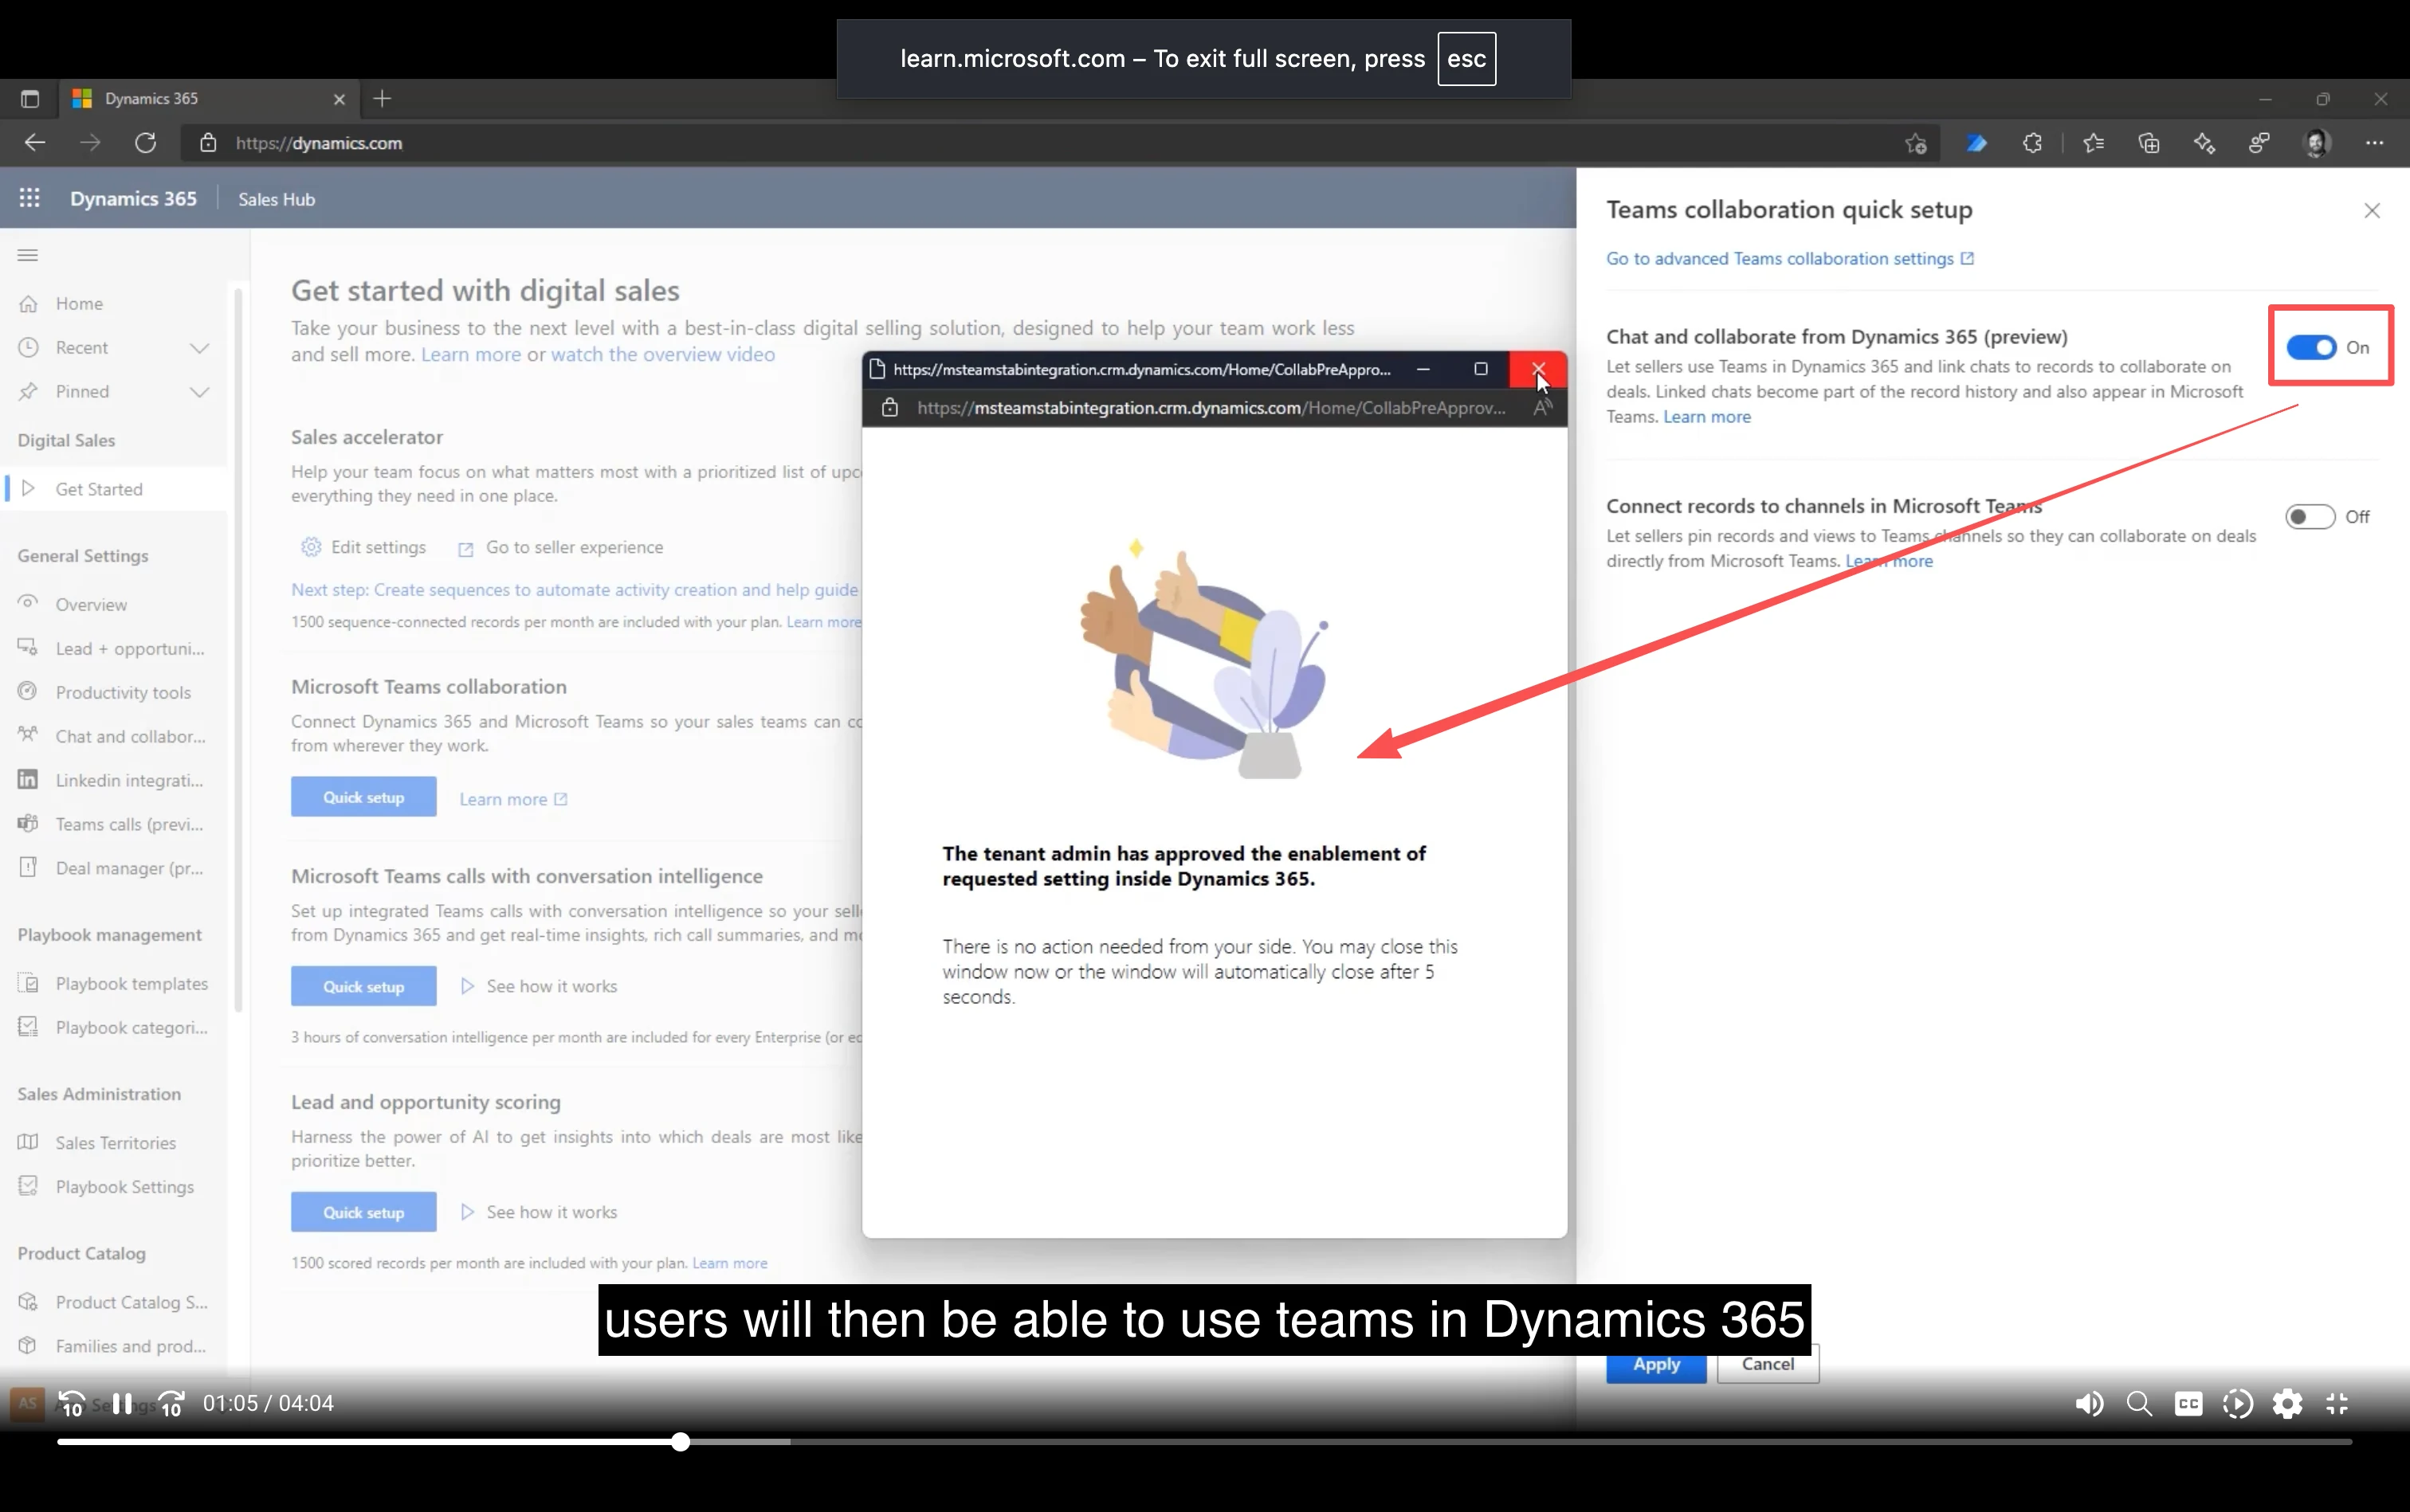Screen dimensions: 2410x1512
Task: Open the Dynamics 365 app launcher waffle
Action: pos(29,198)
